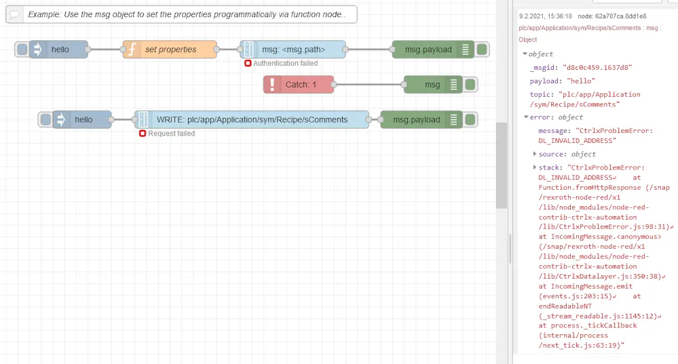
Task: Click exclamation icon on Catch: 1 node
Action: tap(272, 84)
